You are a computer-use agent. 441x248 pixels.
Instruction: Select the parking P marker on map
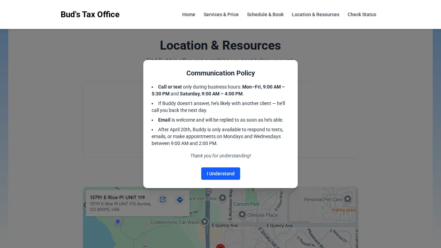[x=118, y=222]
